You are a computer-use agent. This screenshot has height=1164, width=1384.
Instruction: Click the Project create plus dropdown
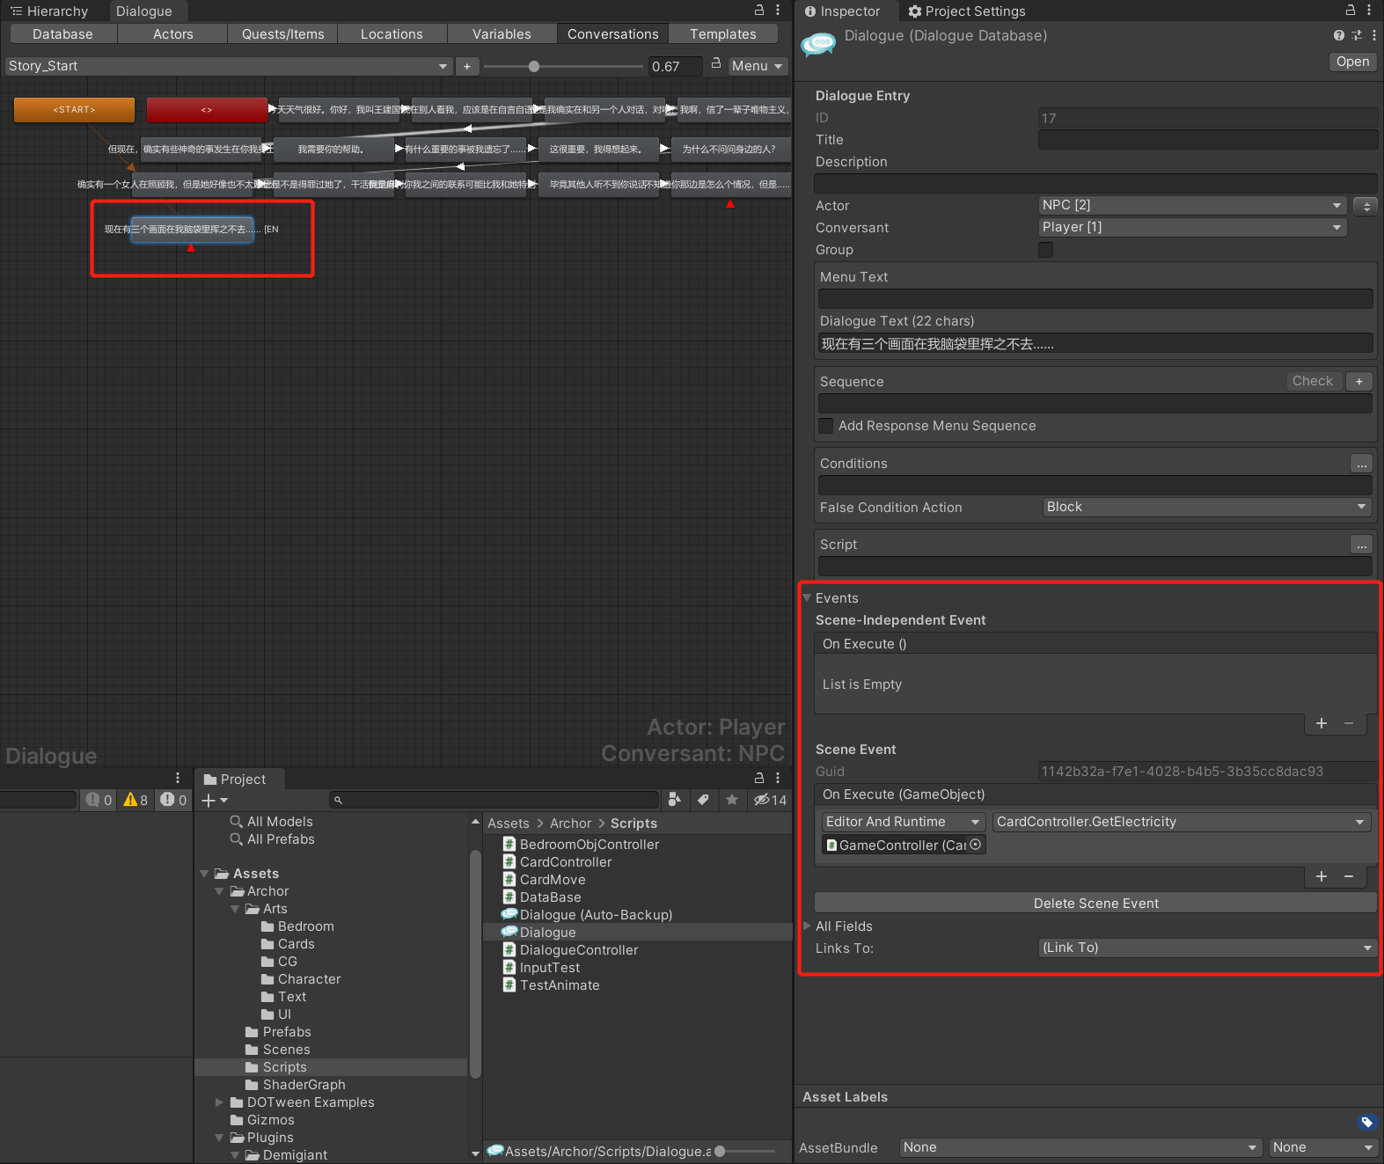pyautogui.click(x=215, y=800)
